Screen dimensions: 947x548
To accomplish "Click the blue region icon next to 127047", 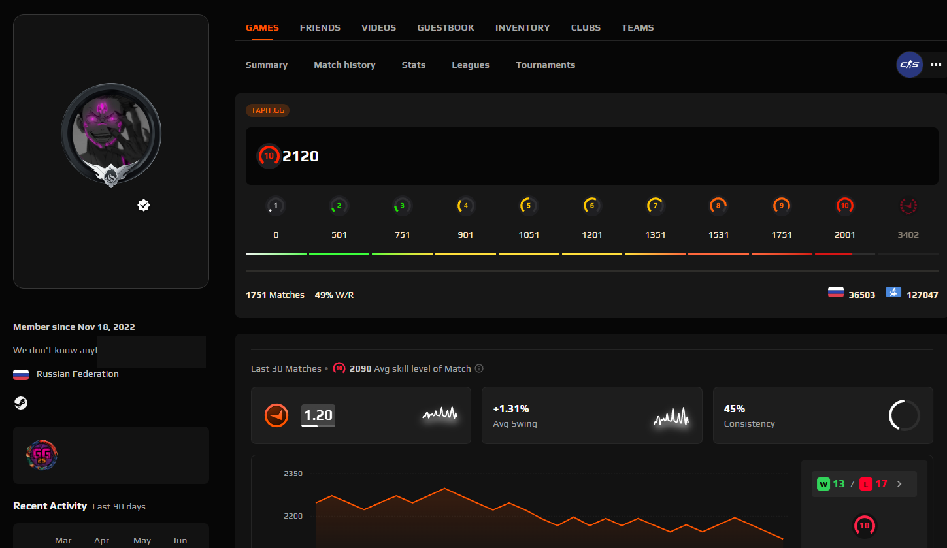I will (x=893, y=293).
